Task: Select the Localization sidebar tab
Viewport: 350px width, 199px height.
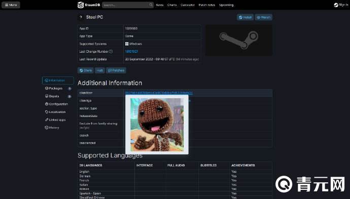Action: pos(58,112)
